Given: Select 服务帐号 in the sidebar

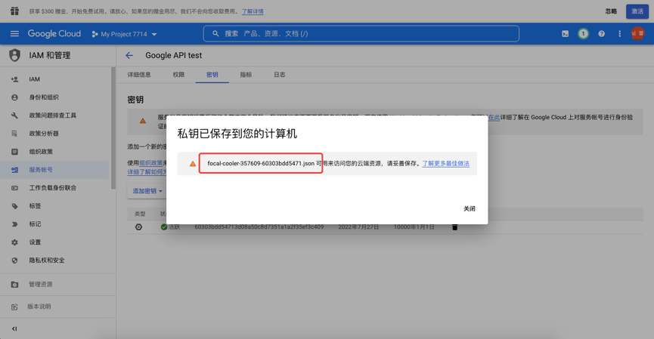Looking at the screenshot, I should point(41,170).
